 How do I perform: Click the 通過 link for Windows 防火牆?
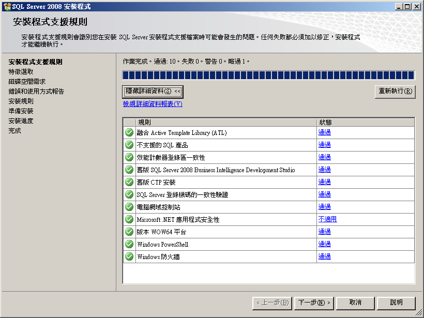(x=324, y=256)
